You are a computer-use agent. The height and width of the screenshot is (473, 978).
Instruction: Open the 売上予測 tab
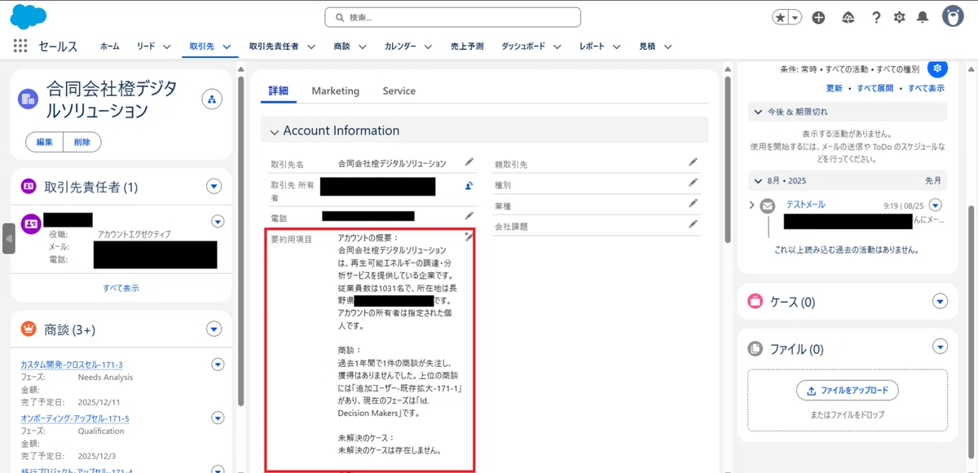point(467,46)
